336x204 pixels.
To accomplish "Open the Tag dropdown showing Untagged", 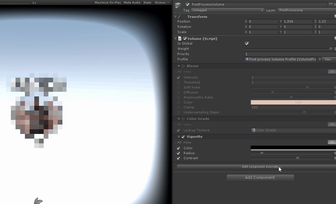I will tap(227, 10).
